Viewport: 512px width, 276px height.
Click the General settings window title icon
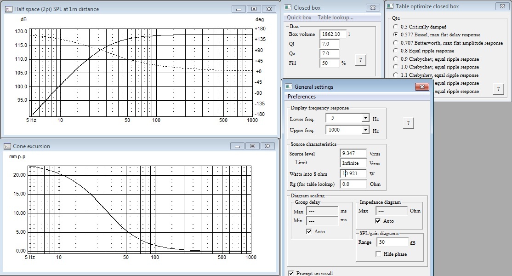(x=289, y=86)
